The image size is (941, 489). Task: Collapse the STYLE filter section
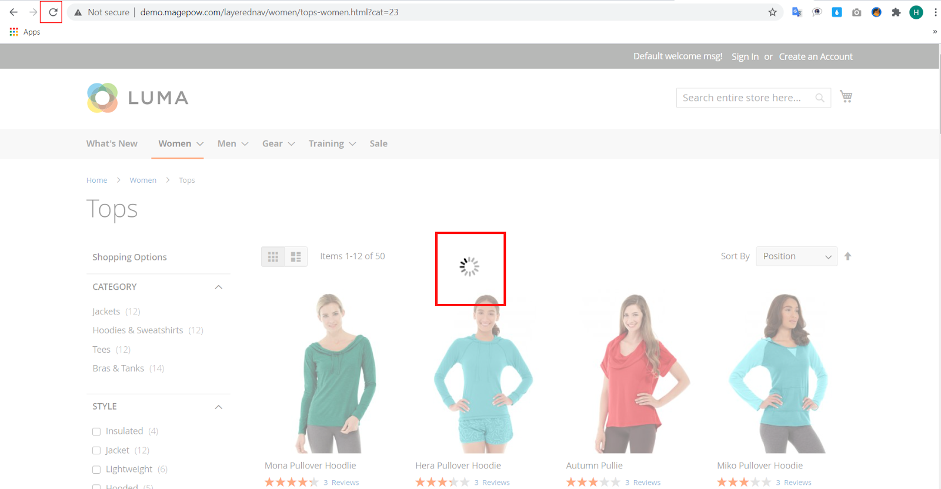tap(218, 407)
